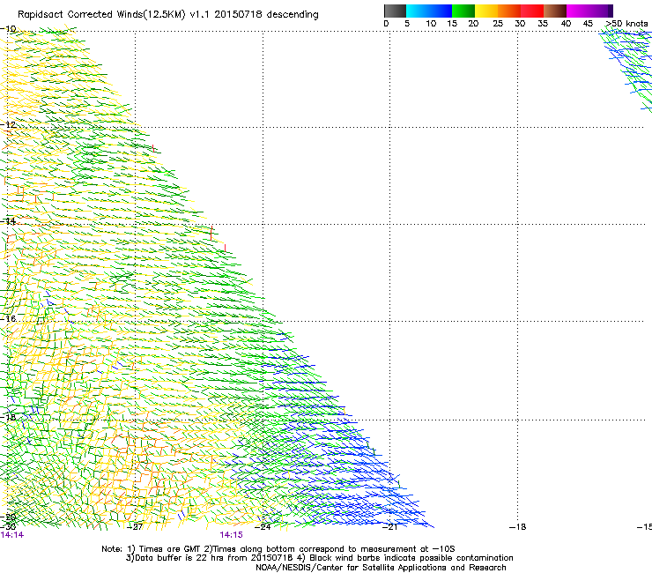Click the legend label '25'
652x573 pixels.
pos(498,23)
